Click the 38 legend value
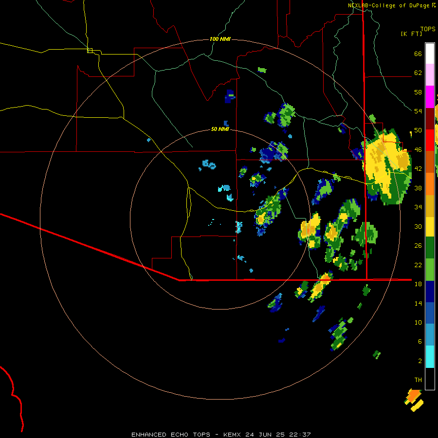 coord(418,188)
